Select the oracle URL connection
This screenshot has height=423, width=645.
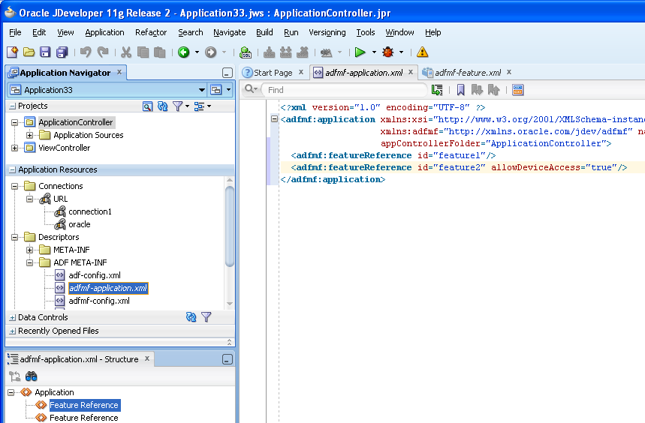(80, 224)
